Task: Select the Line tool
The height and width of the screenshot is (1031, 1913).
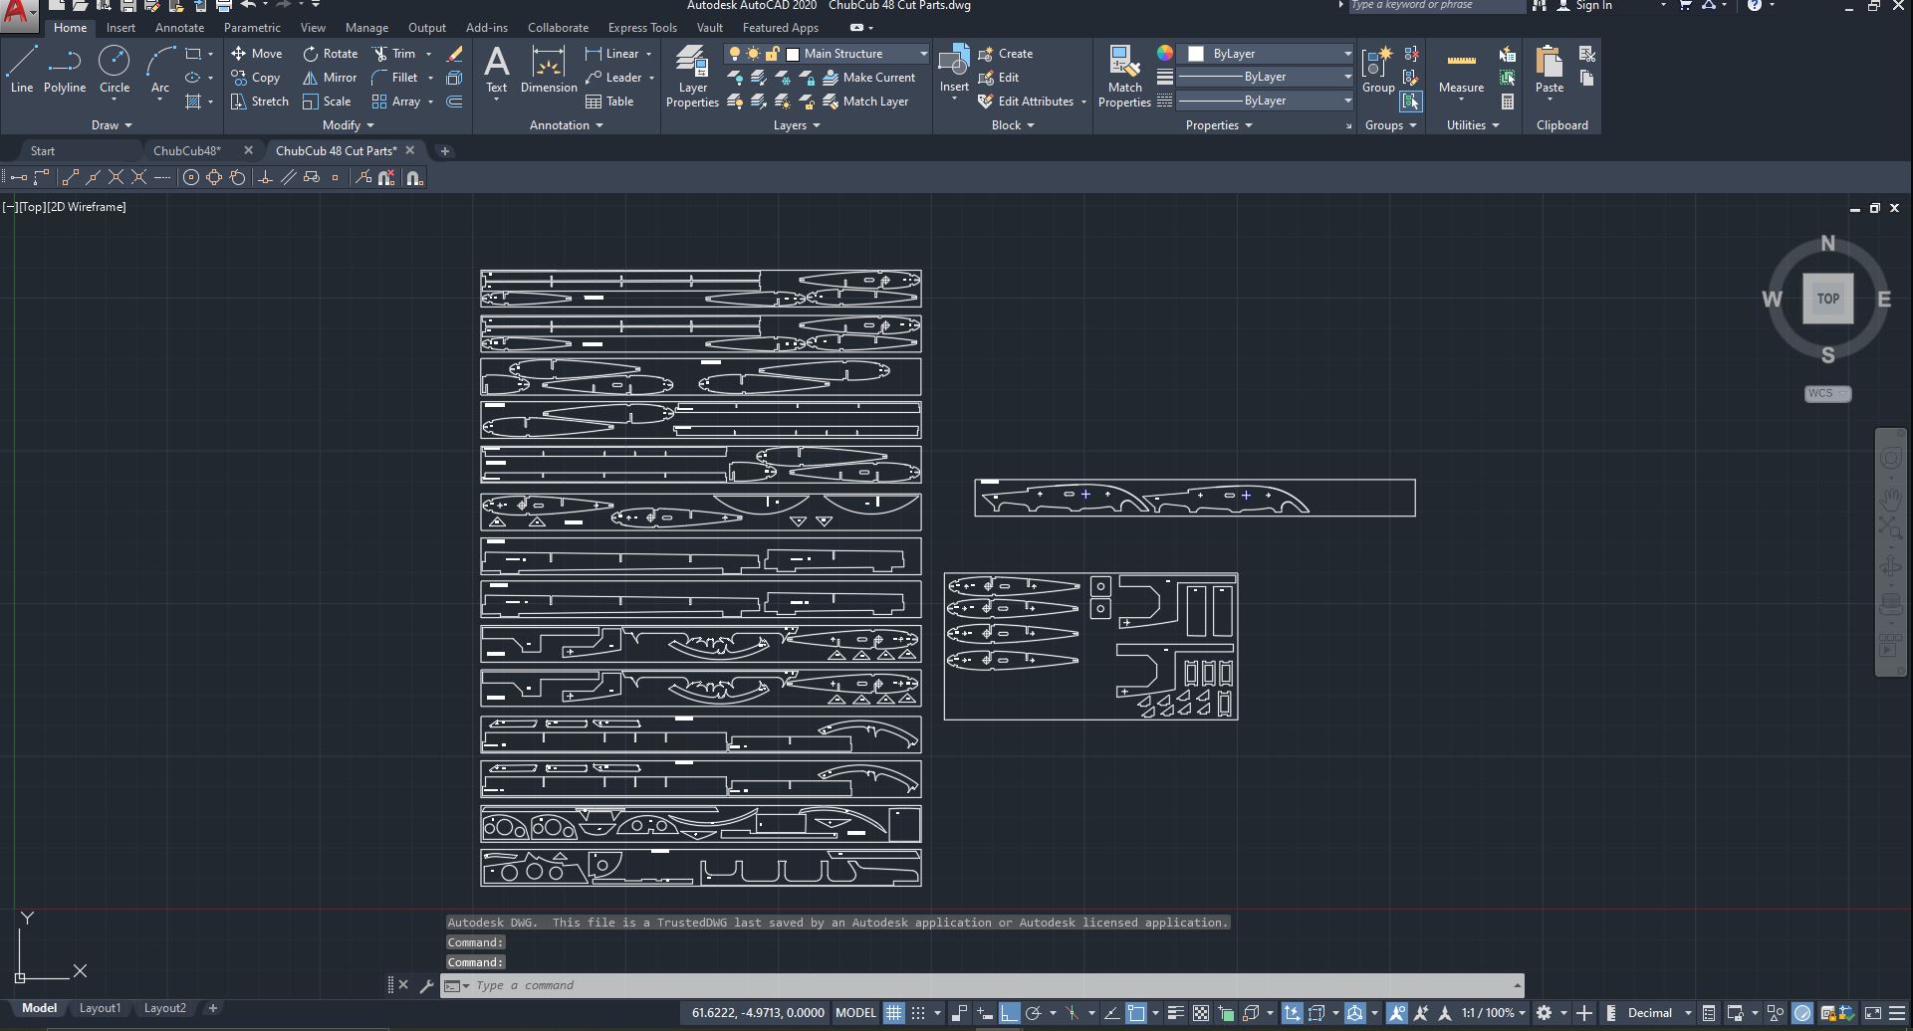Action: click(x=21, y=70)
